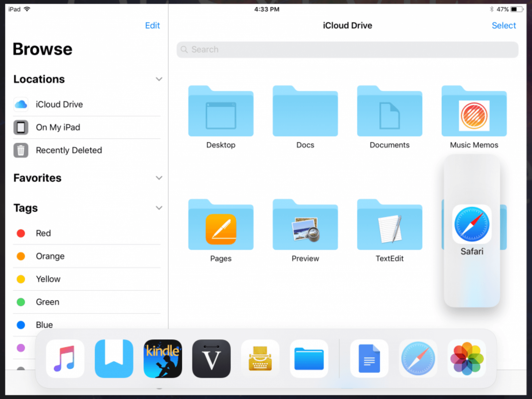Open the Photos app in the dock
Screen dimensions: 532x399
467,359
